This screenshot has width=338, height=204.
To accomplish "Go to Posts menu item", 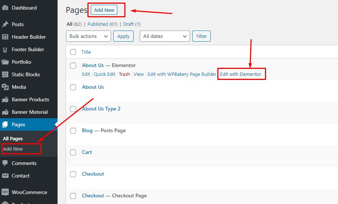I will pyautogui.click(x=18, y=24).
